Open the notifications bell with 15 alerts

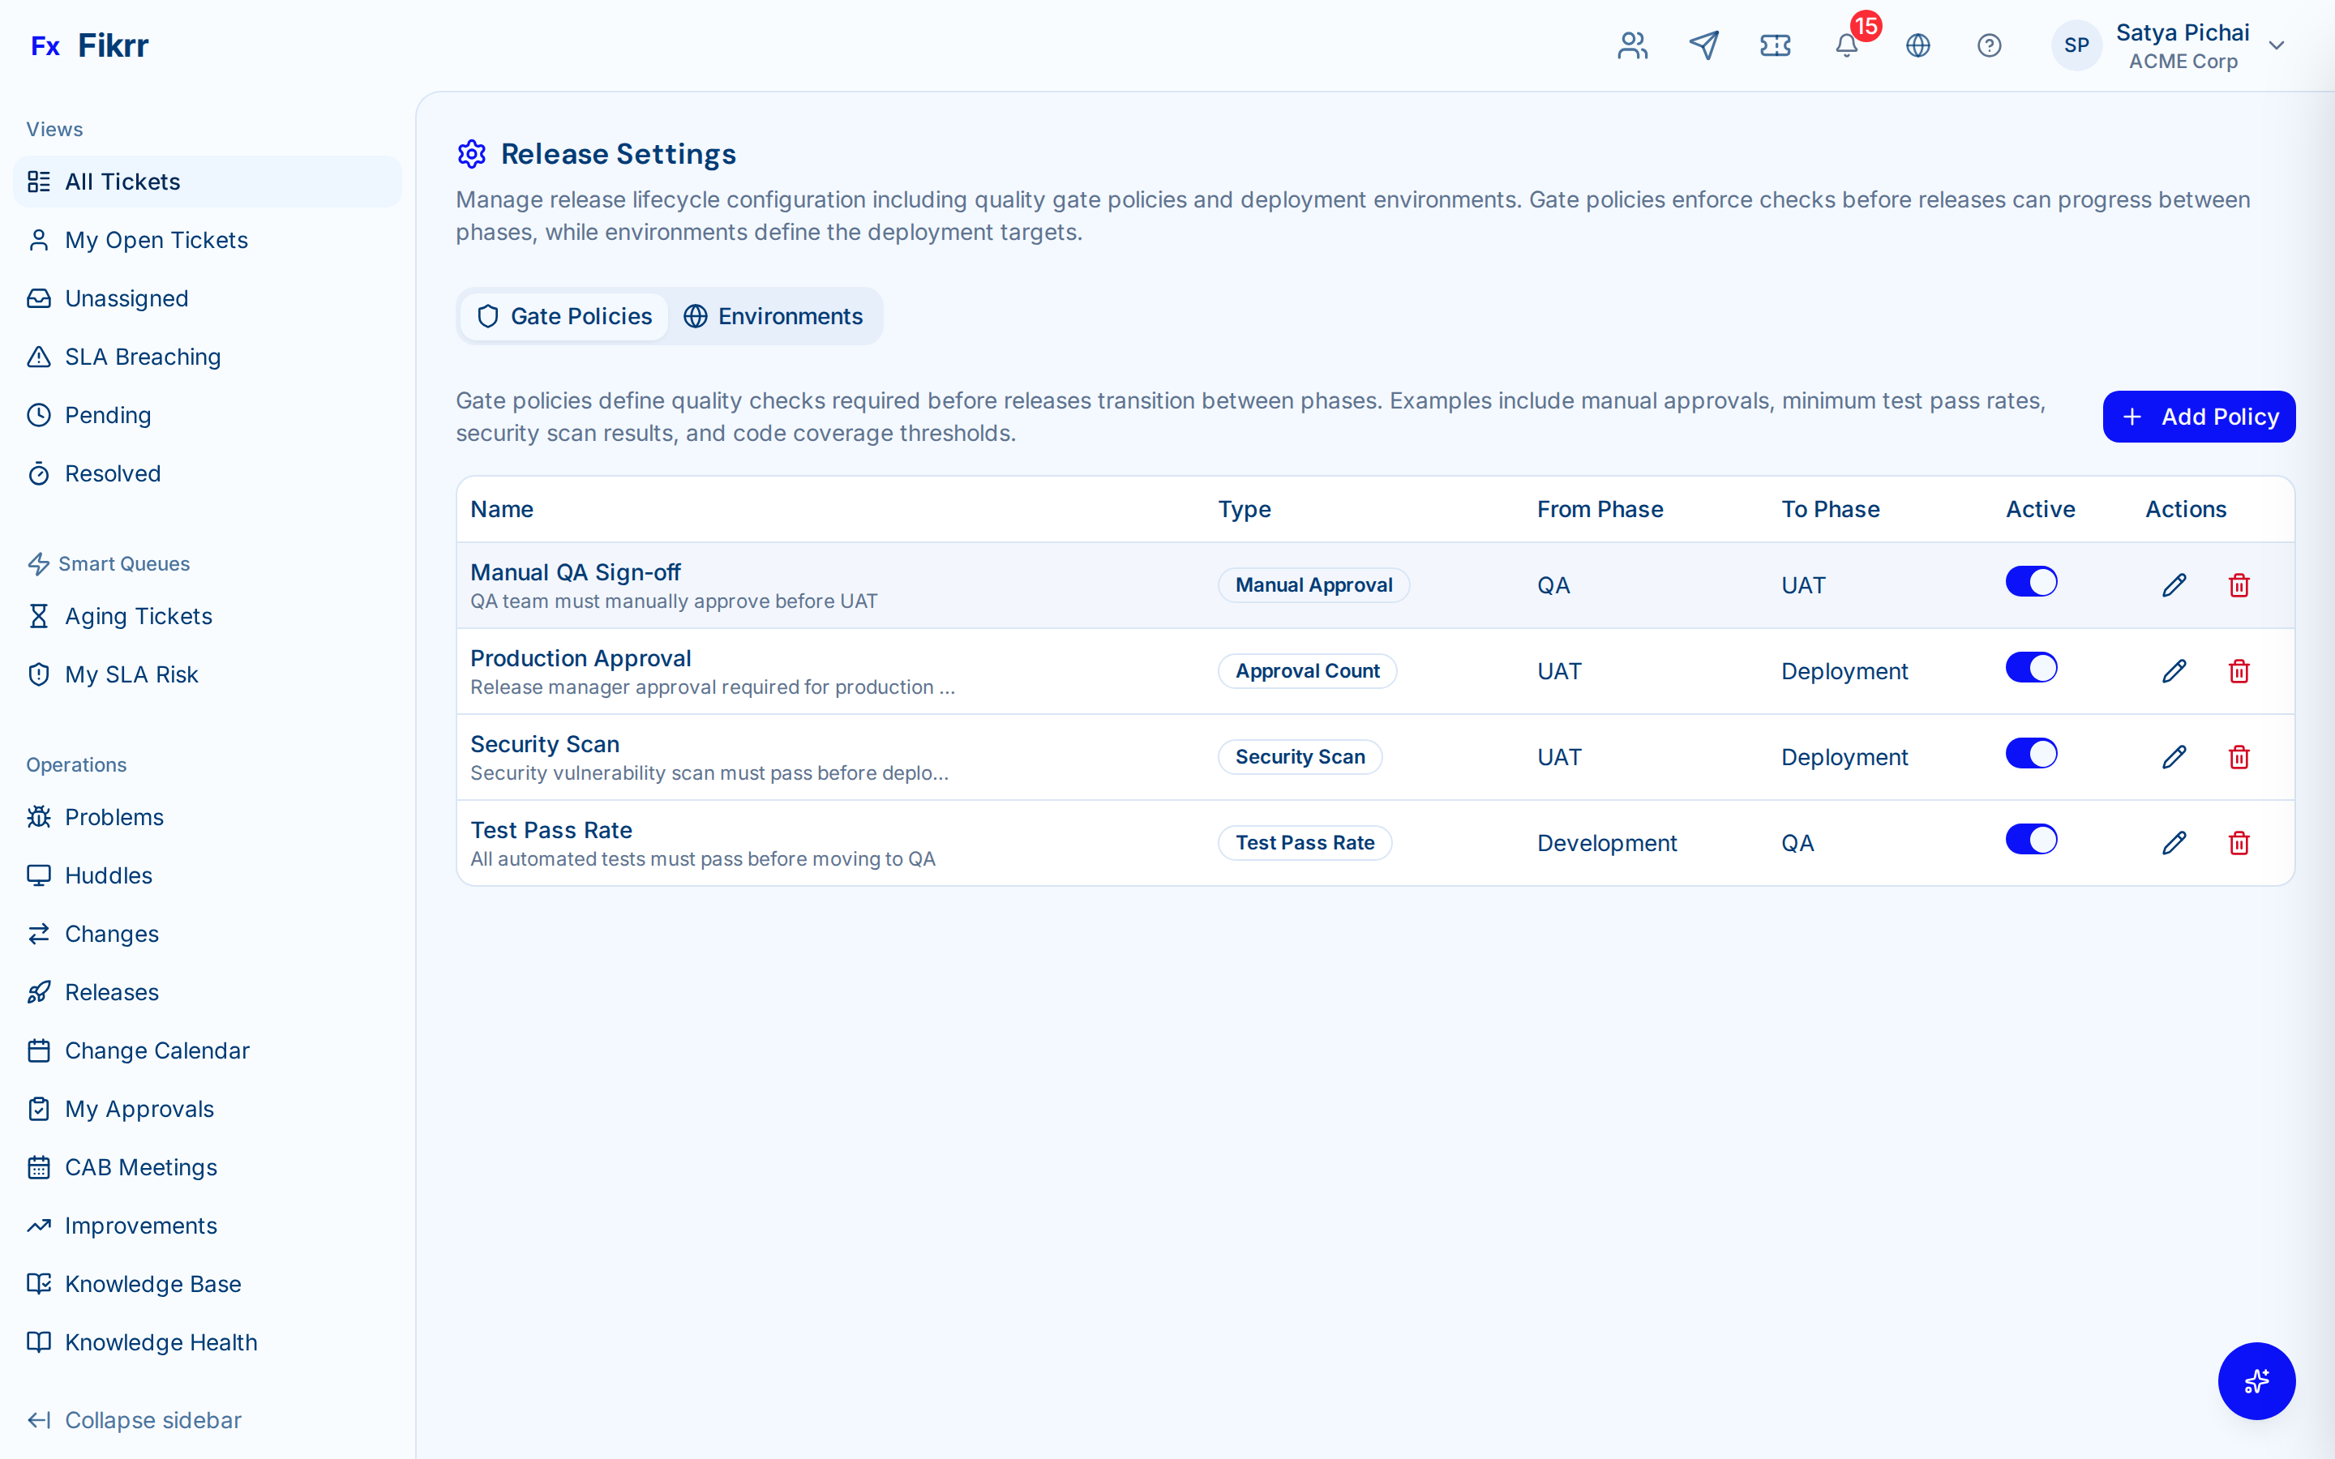pos(1846,45)
